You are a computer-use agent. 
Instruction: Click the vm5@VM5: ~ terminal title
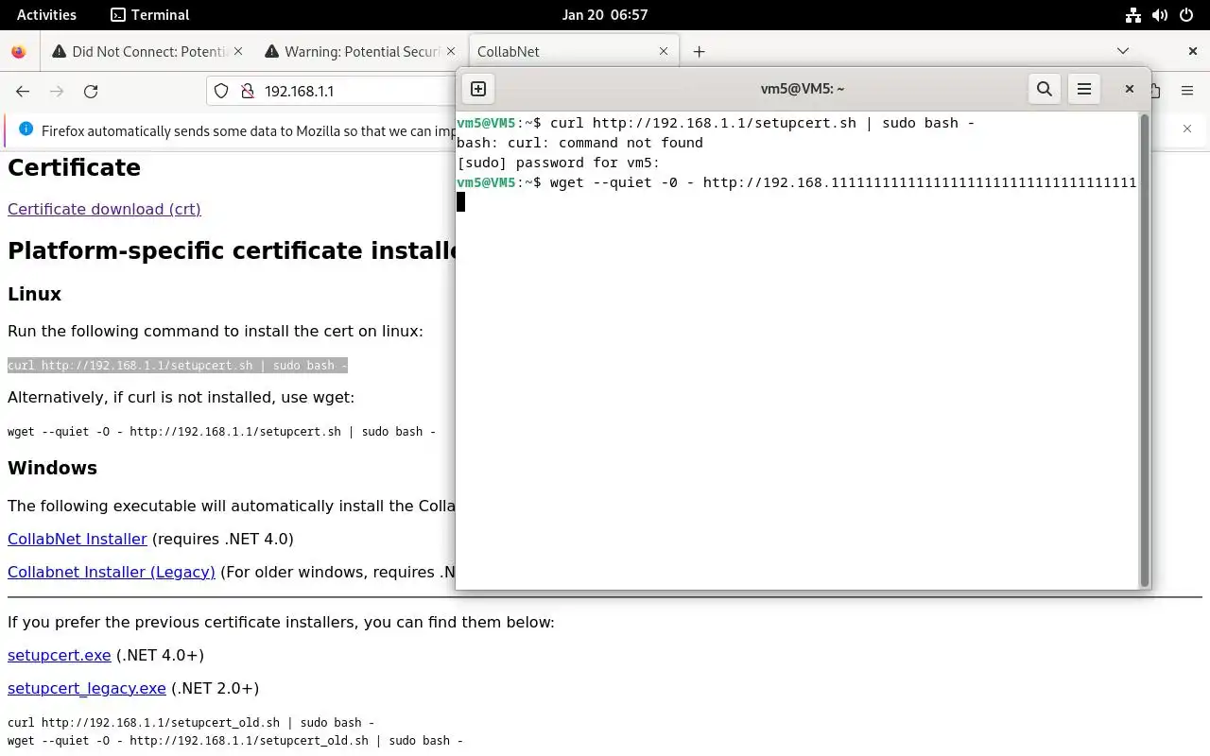(803, 89)
